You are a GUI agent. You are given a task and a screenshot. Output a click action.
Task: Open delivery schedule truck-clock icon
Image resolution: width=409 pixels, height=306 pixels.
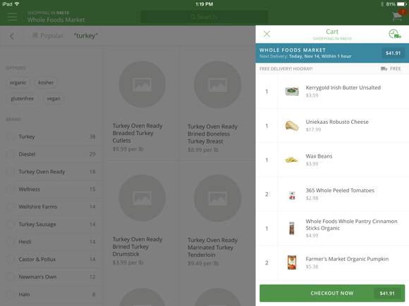395,34
